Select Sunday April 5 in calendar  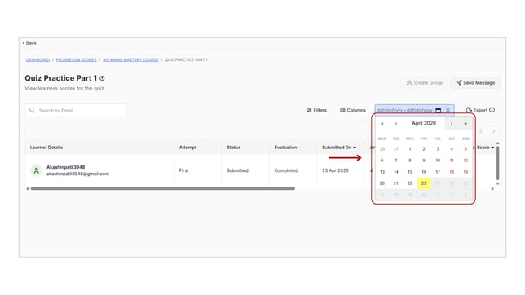(x=465, y=149)
